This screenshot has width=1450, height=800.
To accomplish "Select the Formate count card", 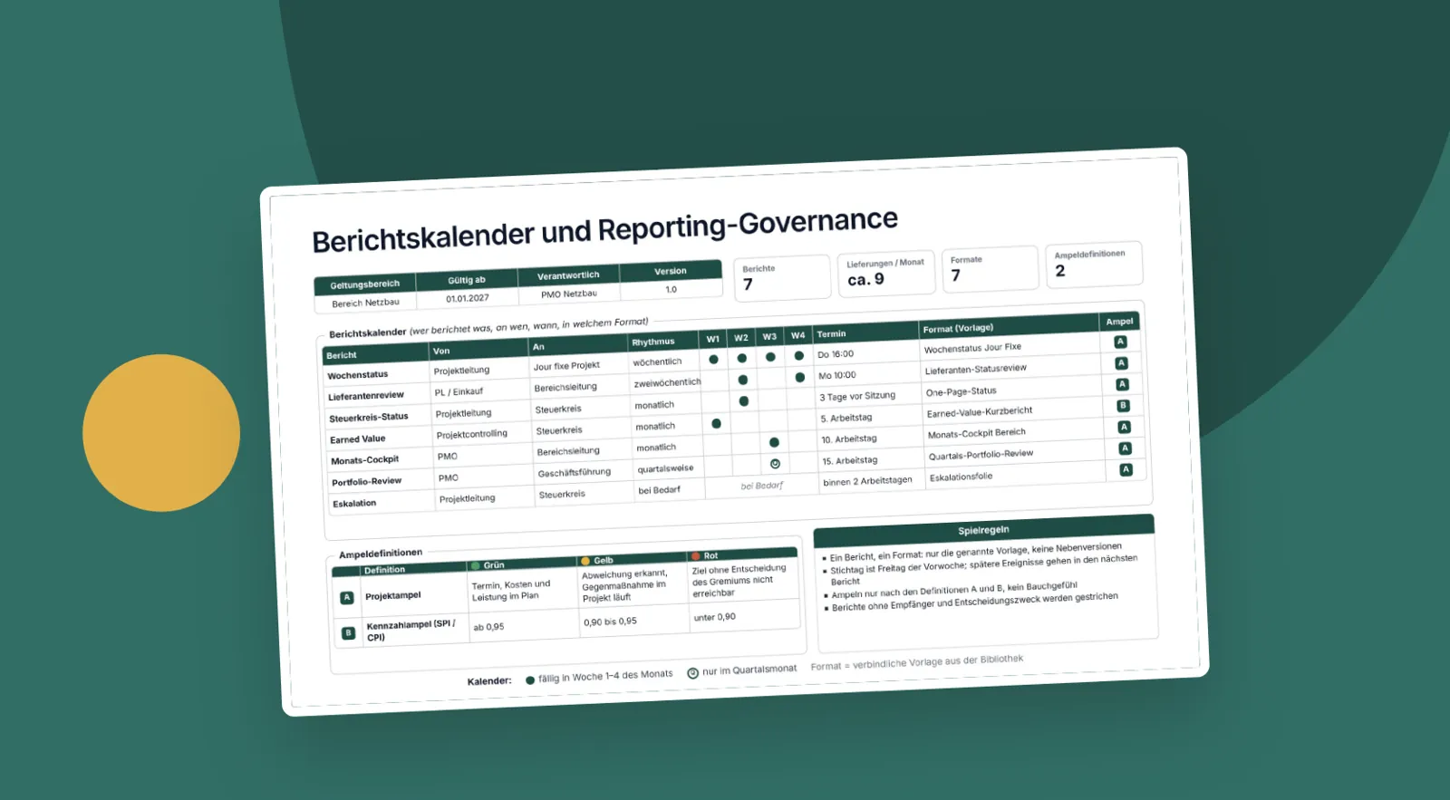I will (991, 268).
